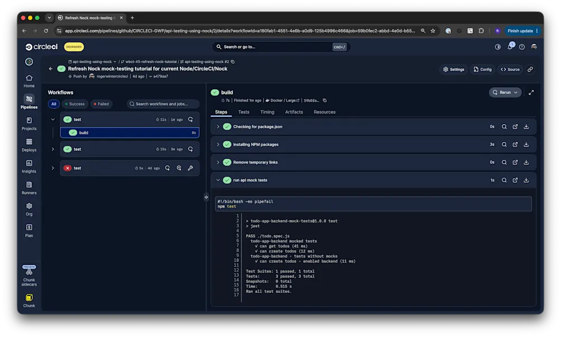The height and width of the screenshot is (337, 561).
Task: Expand the Remove temporary links step
Action: coord(218,162)
